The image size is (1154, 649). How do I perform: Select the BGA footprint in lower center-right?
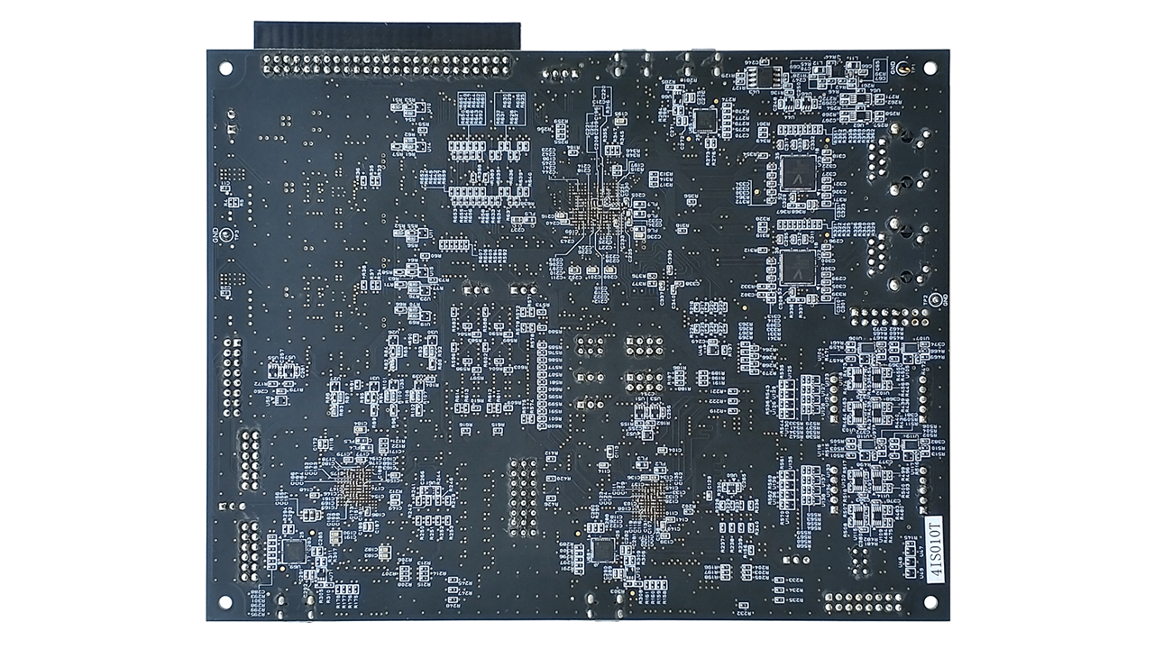(649, 498)
